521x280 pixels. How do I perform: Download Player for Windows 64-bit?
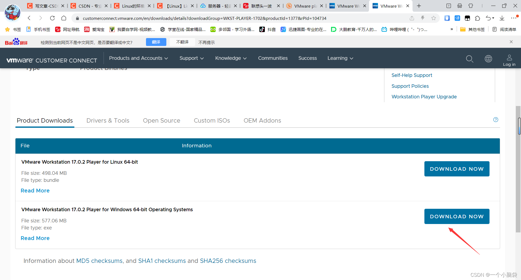coord(457,216)
